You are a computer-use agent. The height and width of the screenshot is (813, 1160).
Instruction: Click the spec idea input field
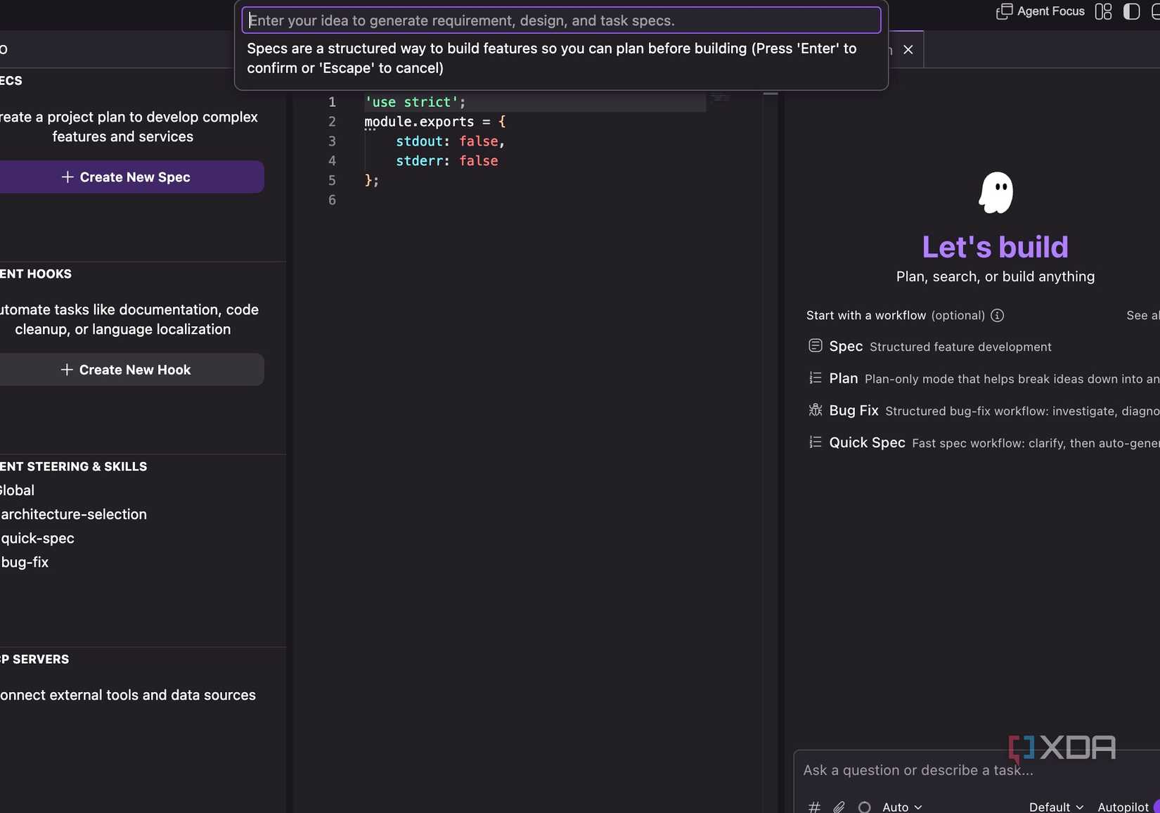coord(561,20)
